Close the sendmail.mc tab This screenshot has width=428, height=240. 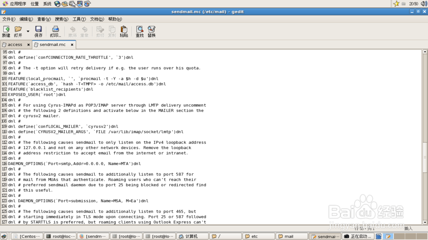pyautogui.click(x=72, y=45)
